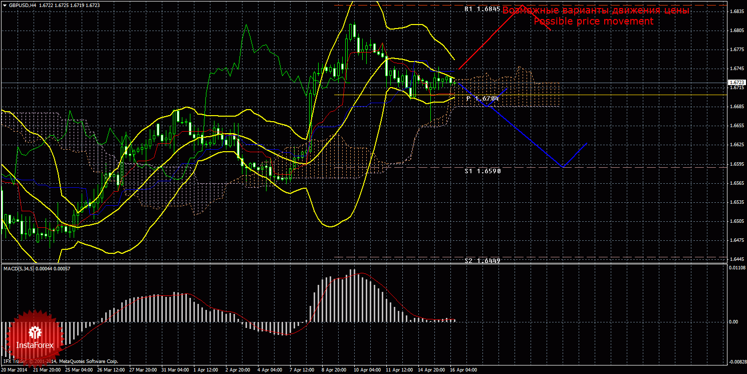Click the 8 Apr 20:00 time label
The image size is (747, 374).
pos(334,370)
